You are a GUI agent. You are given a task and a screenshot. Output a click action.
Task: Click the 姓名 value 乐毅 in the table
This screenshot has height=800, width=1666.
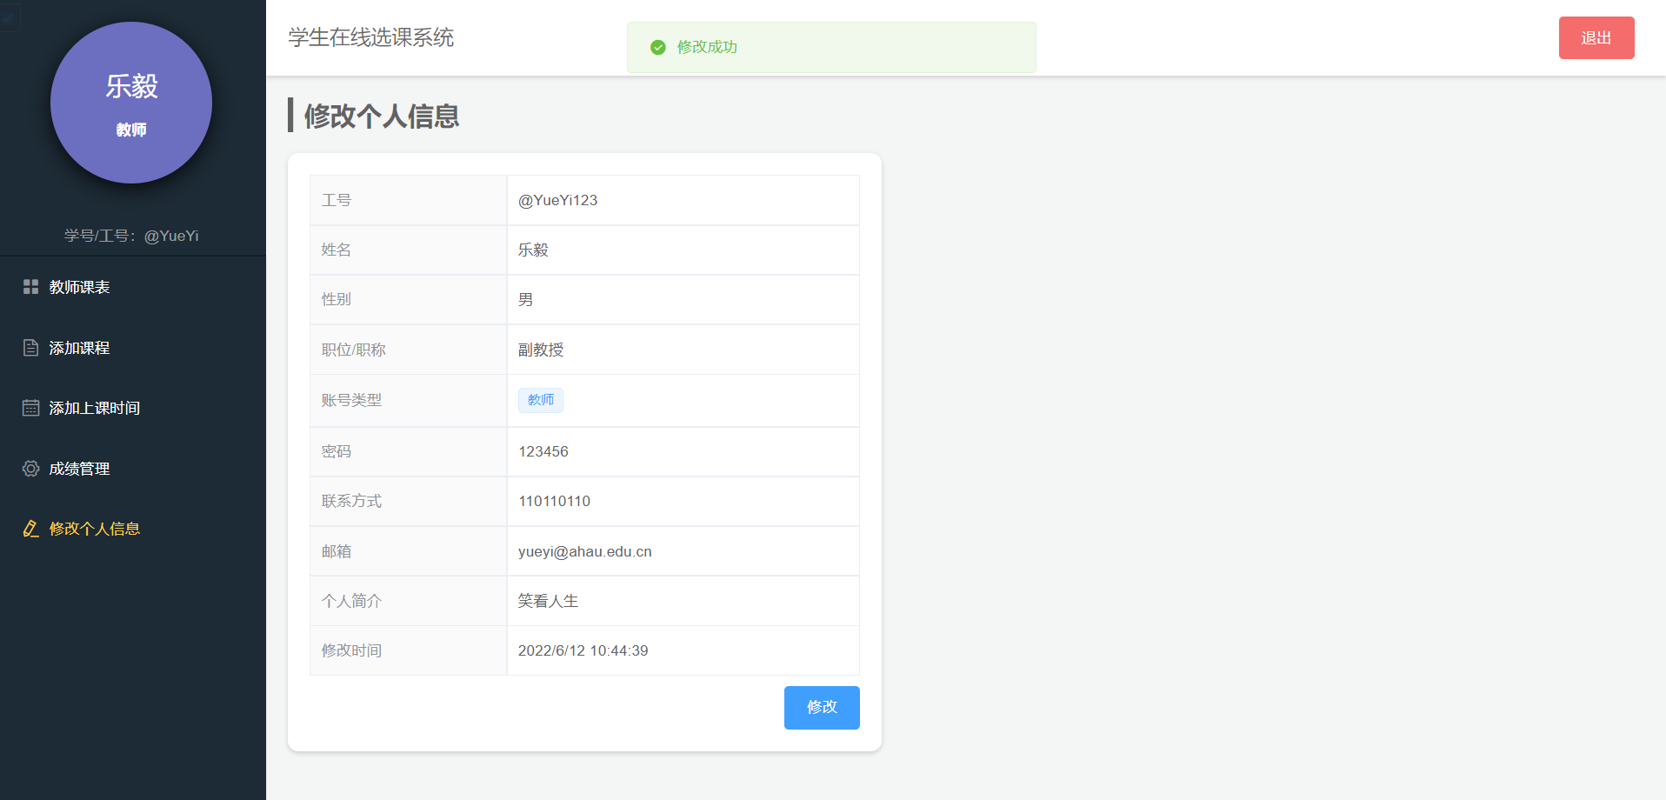pyautogui.click(x=533, y=250)
